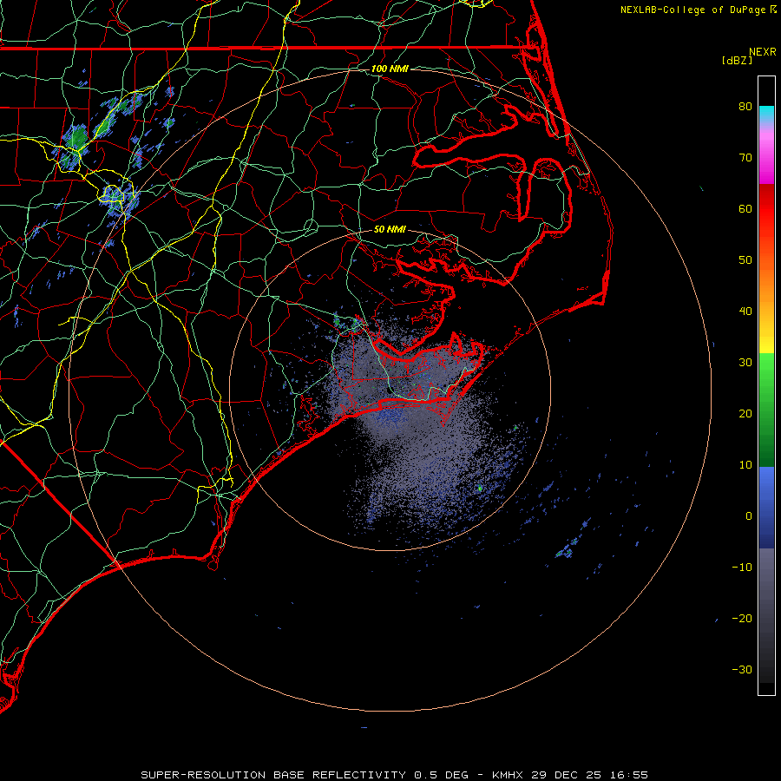Image resolution: width=781 pixels, height=781 pixels.
Task: Click the 10 value on dBZ scale
Action: click(x=745, y=465)
